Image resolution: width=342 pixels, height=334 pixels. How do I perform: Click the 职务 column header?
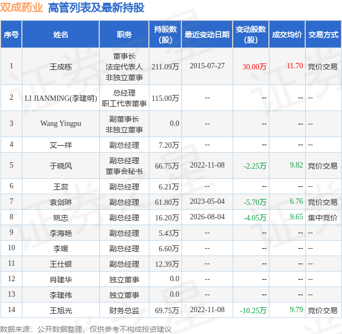point(124,35)
